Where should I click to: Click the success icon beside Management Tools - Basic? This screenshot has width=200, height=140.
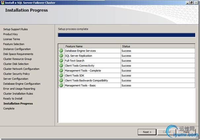tap(61, 85)
